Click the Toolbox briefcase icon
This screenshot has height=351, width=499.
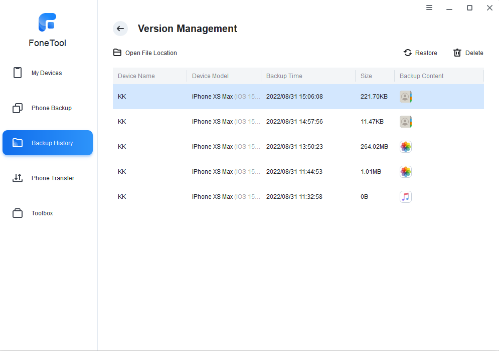[18, 213]
